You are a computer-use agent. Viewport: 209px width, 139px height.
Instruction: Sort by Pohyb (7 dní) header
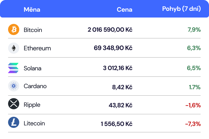click(181, 9)
